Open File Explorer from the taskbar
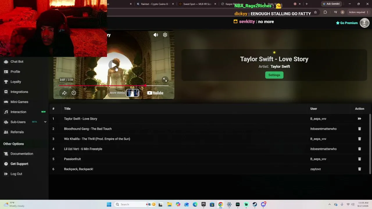The width and height of the screenshot is (372, 209). [x=169, y=204]
